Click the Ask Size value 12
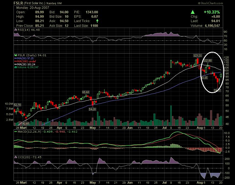Viewport: 235px width, 185px height. (67, 26)
